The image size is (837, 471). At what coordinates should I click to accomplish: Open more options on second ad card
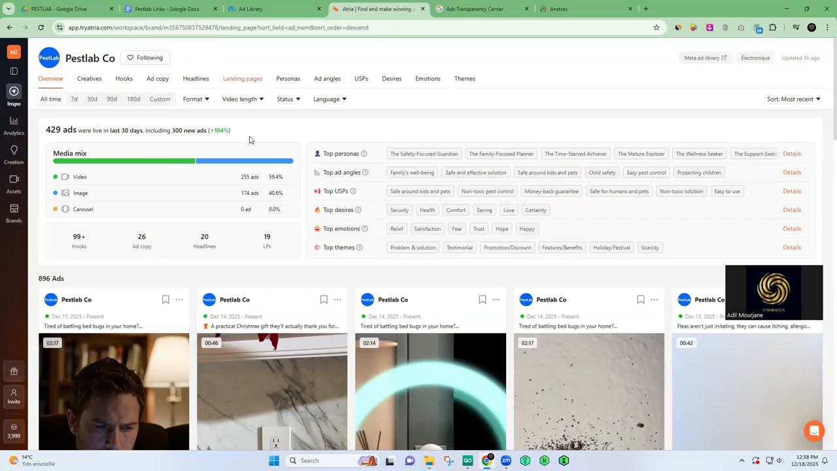(x=337, y=300)
